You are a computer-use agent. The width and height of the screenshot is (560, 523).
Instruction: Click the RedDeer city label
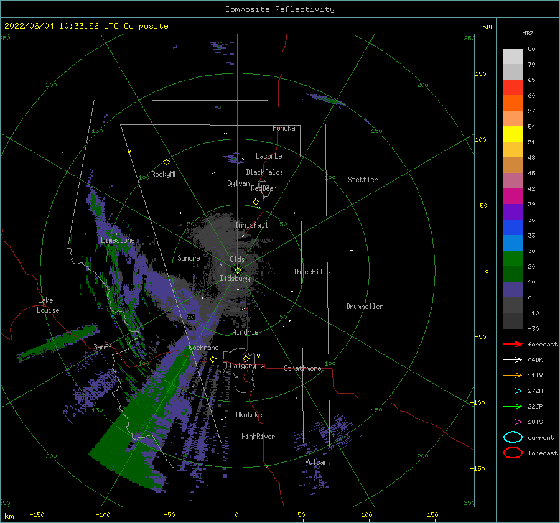(264, 188)
